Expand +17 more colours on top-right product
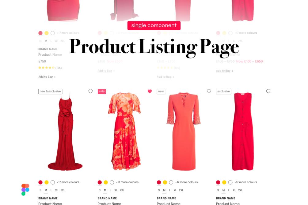 (246, 33)
